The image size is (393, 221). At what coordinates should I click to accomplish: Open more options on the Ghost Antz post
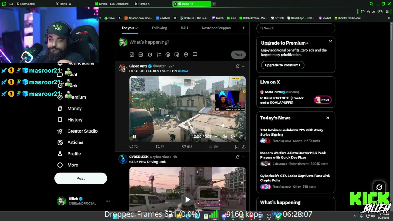click(x=244, y=66)
